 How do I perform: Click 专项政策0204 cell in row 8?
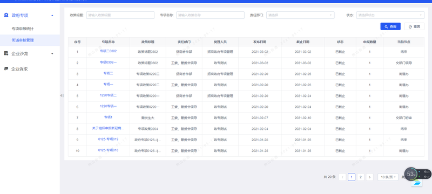coord(148,129)
